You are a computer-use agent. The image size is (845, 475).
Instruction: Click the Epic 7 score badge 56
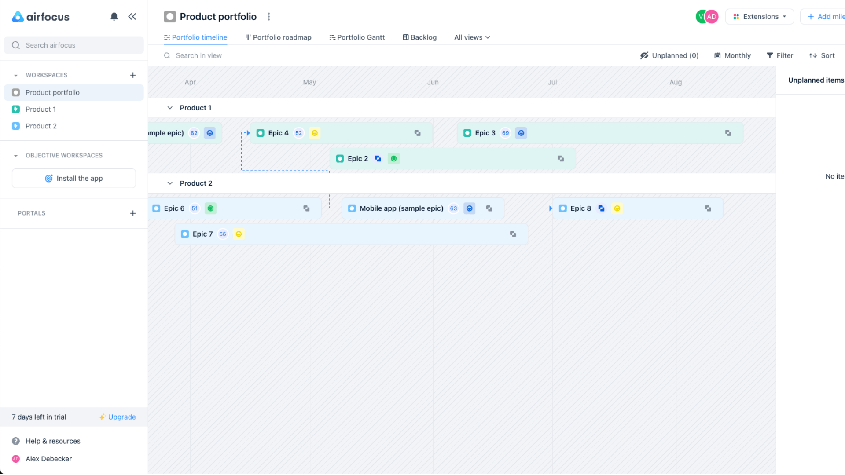[223, 234]
